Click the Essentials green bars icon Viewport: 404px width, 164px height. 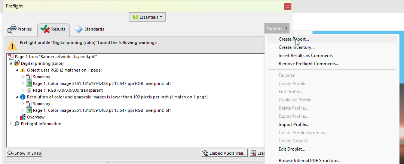[x=135, y=17]
